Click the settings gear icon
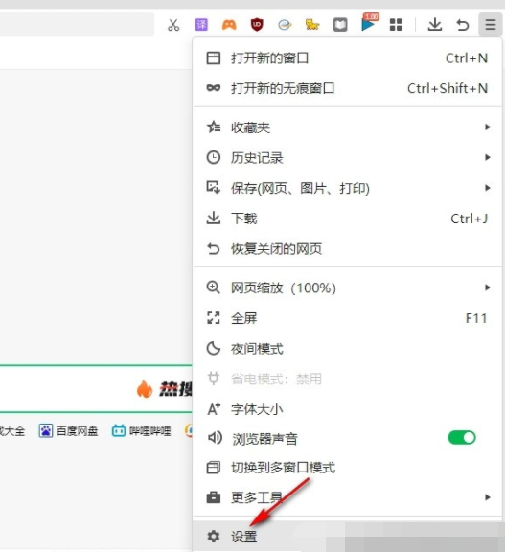 coord(214,536)
